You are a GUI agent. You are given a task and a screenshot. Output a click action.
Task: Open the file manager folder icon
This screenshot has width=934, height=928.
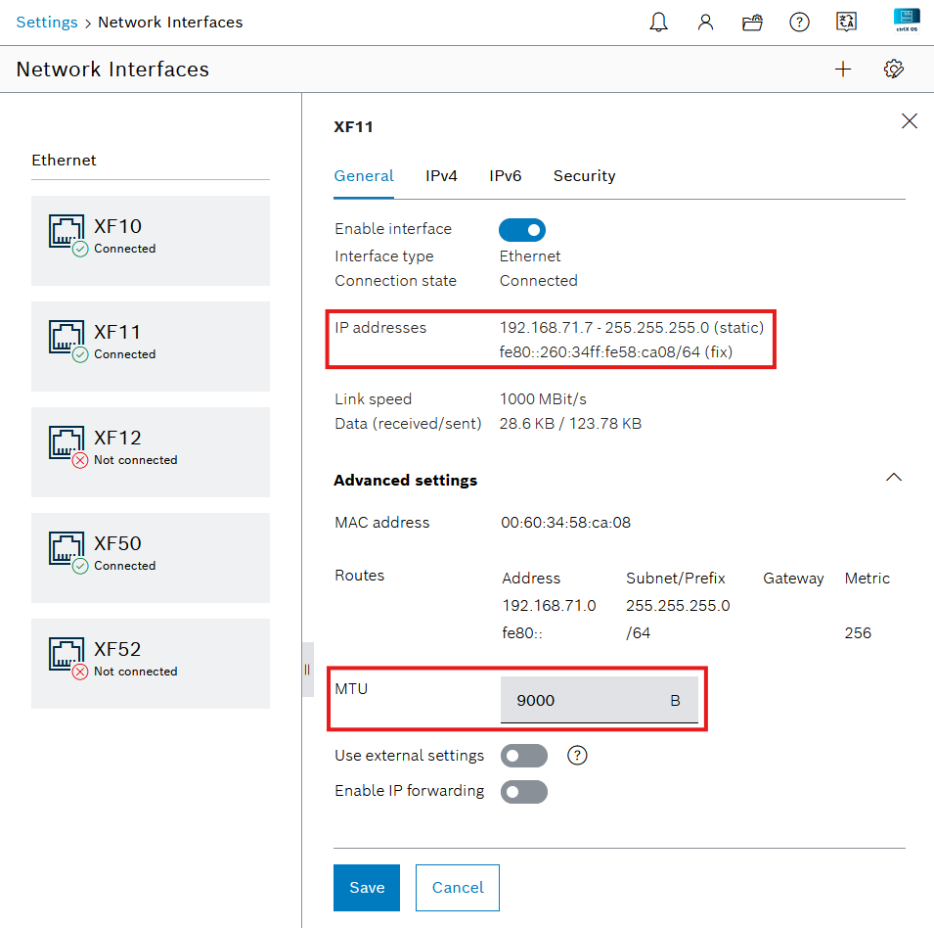coord(752,23)
